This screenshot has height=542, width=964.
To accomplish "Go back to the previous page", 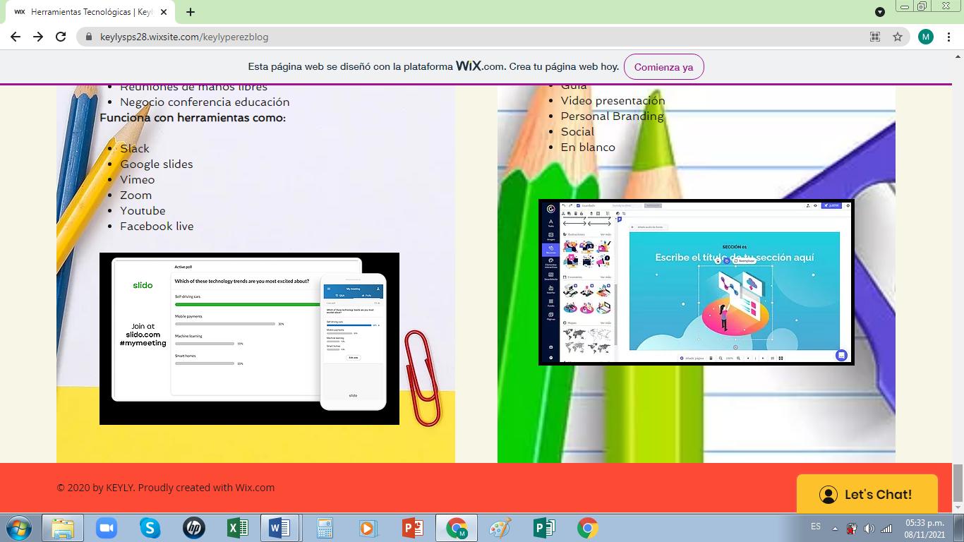I will [16, 37].
